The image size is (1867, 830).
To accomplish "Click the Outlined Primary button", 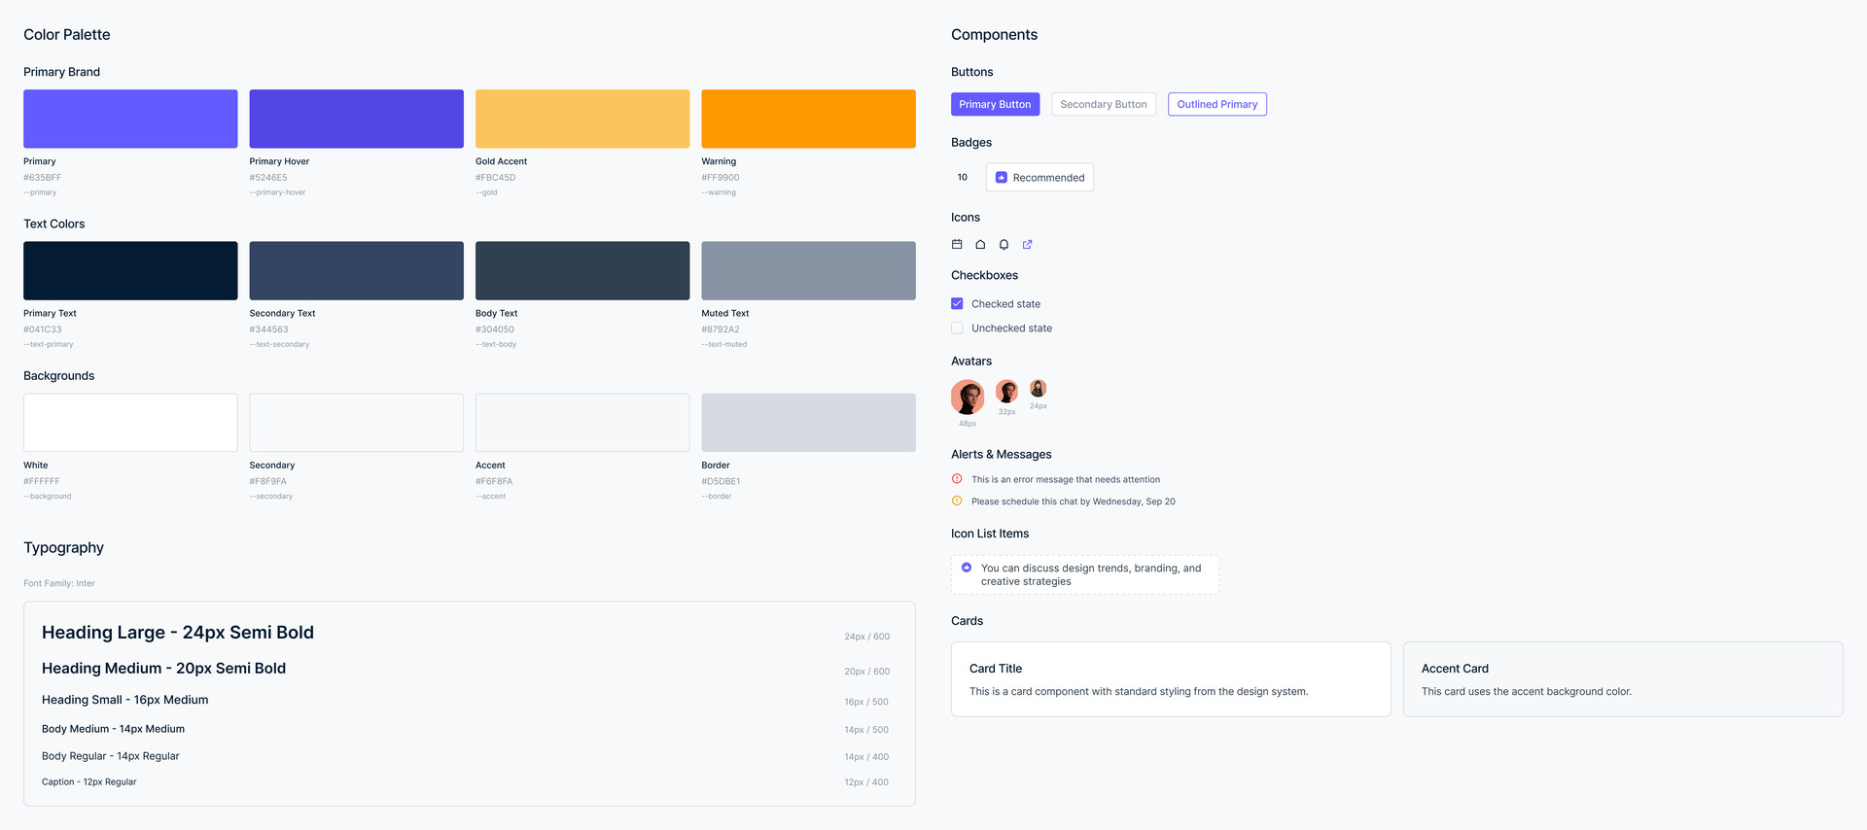I will (x=1217, y=104).
